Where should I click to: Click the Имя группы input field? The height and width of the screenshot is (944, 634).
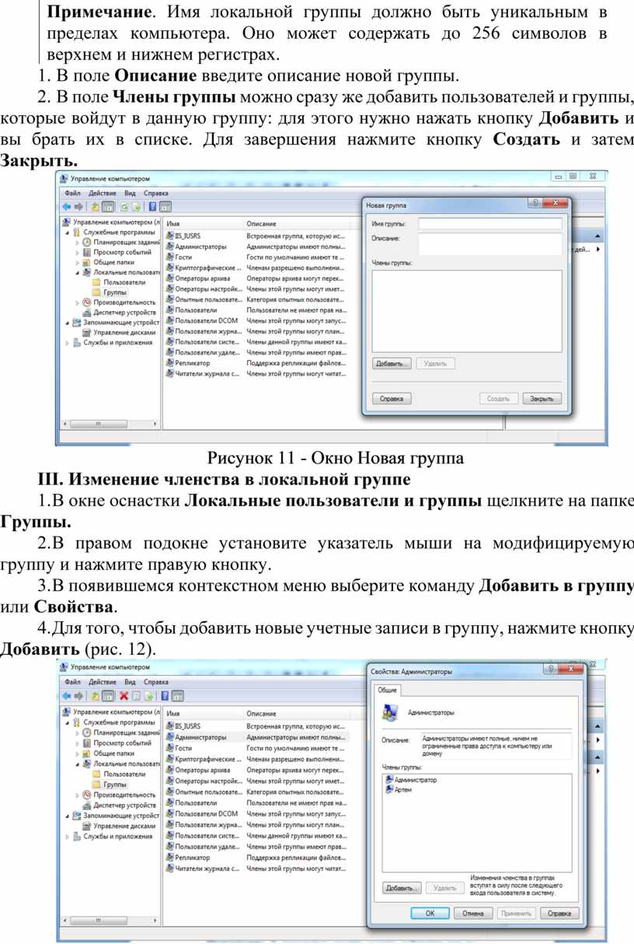pyautogui.click(x=489, y=224)
